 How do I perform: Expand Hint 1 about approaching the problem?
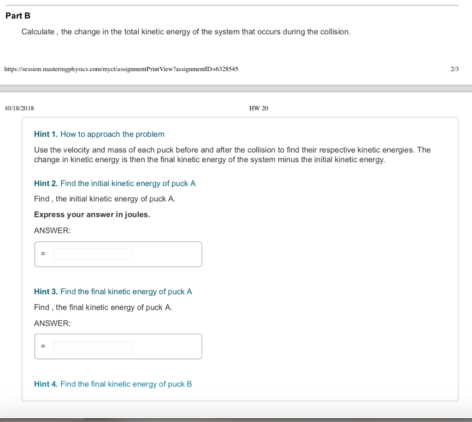99,134
